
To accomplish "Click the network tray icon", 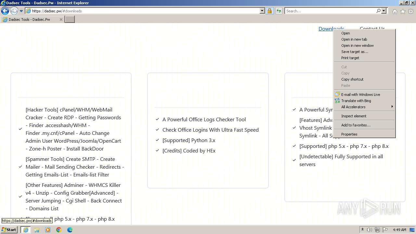I will point(377,230).
